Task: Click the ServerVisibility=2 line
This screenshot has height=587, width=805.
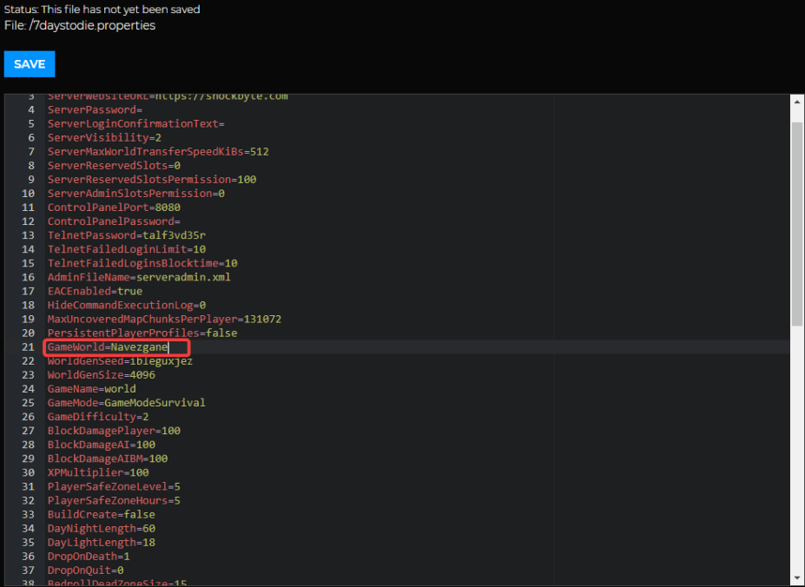Action: click(105, 138)
